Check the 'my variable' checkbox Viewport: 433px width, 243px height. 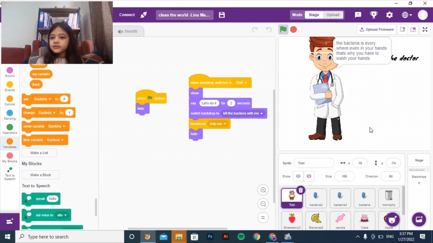pos(25,74)
